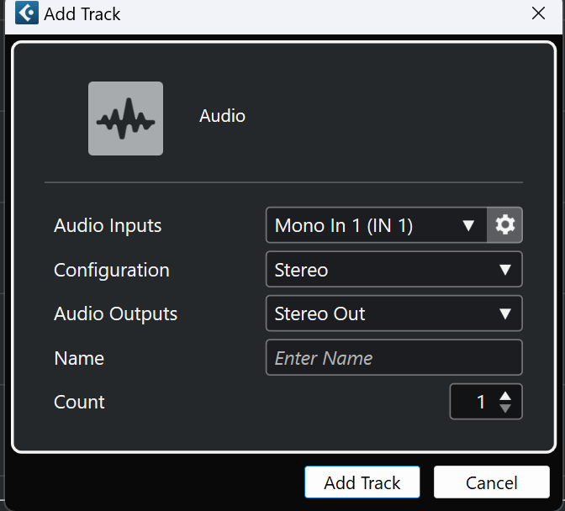Click the Audio track type label
The height and width of the screenshot is (511, 565).
click(x=222, y=116)
